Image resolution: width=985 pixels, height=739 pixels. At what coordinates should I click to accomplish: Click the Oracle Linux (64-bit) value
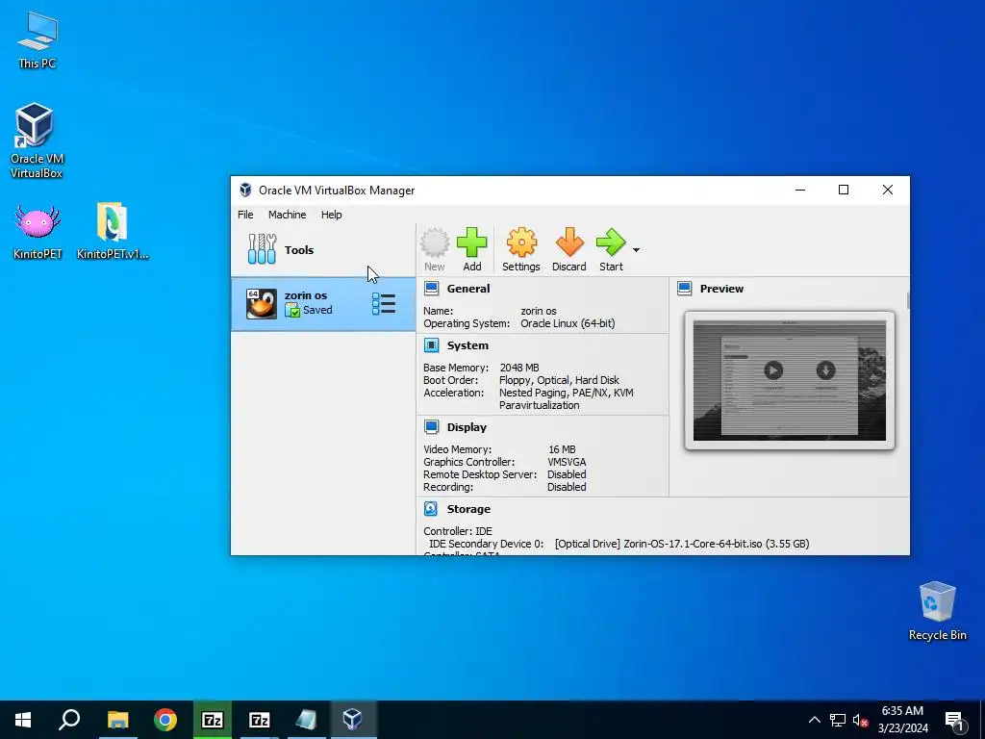(568, 323)
